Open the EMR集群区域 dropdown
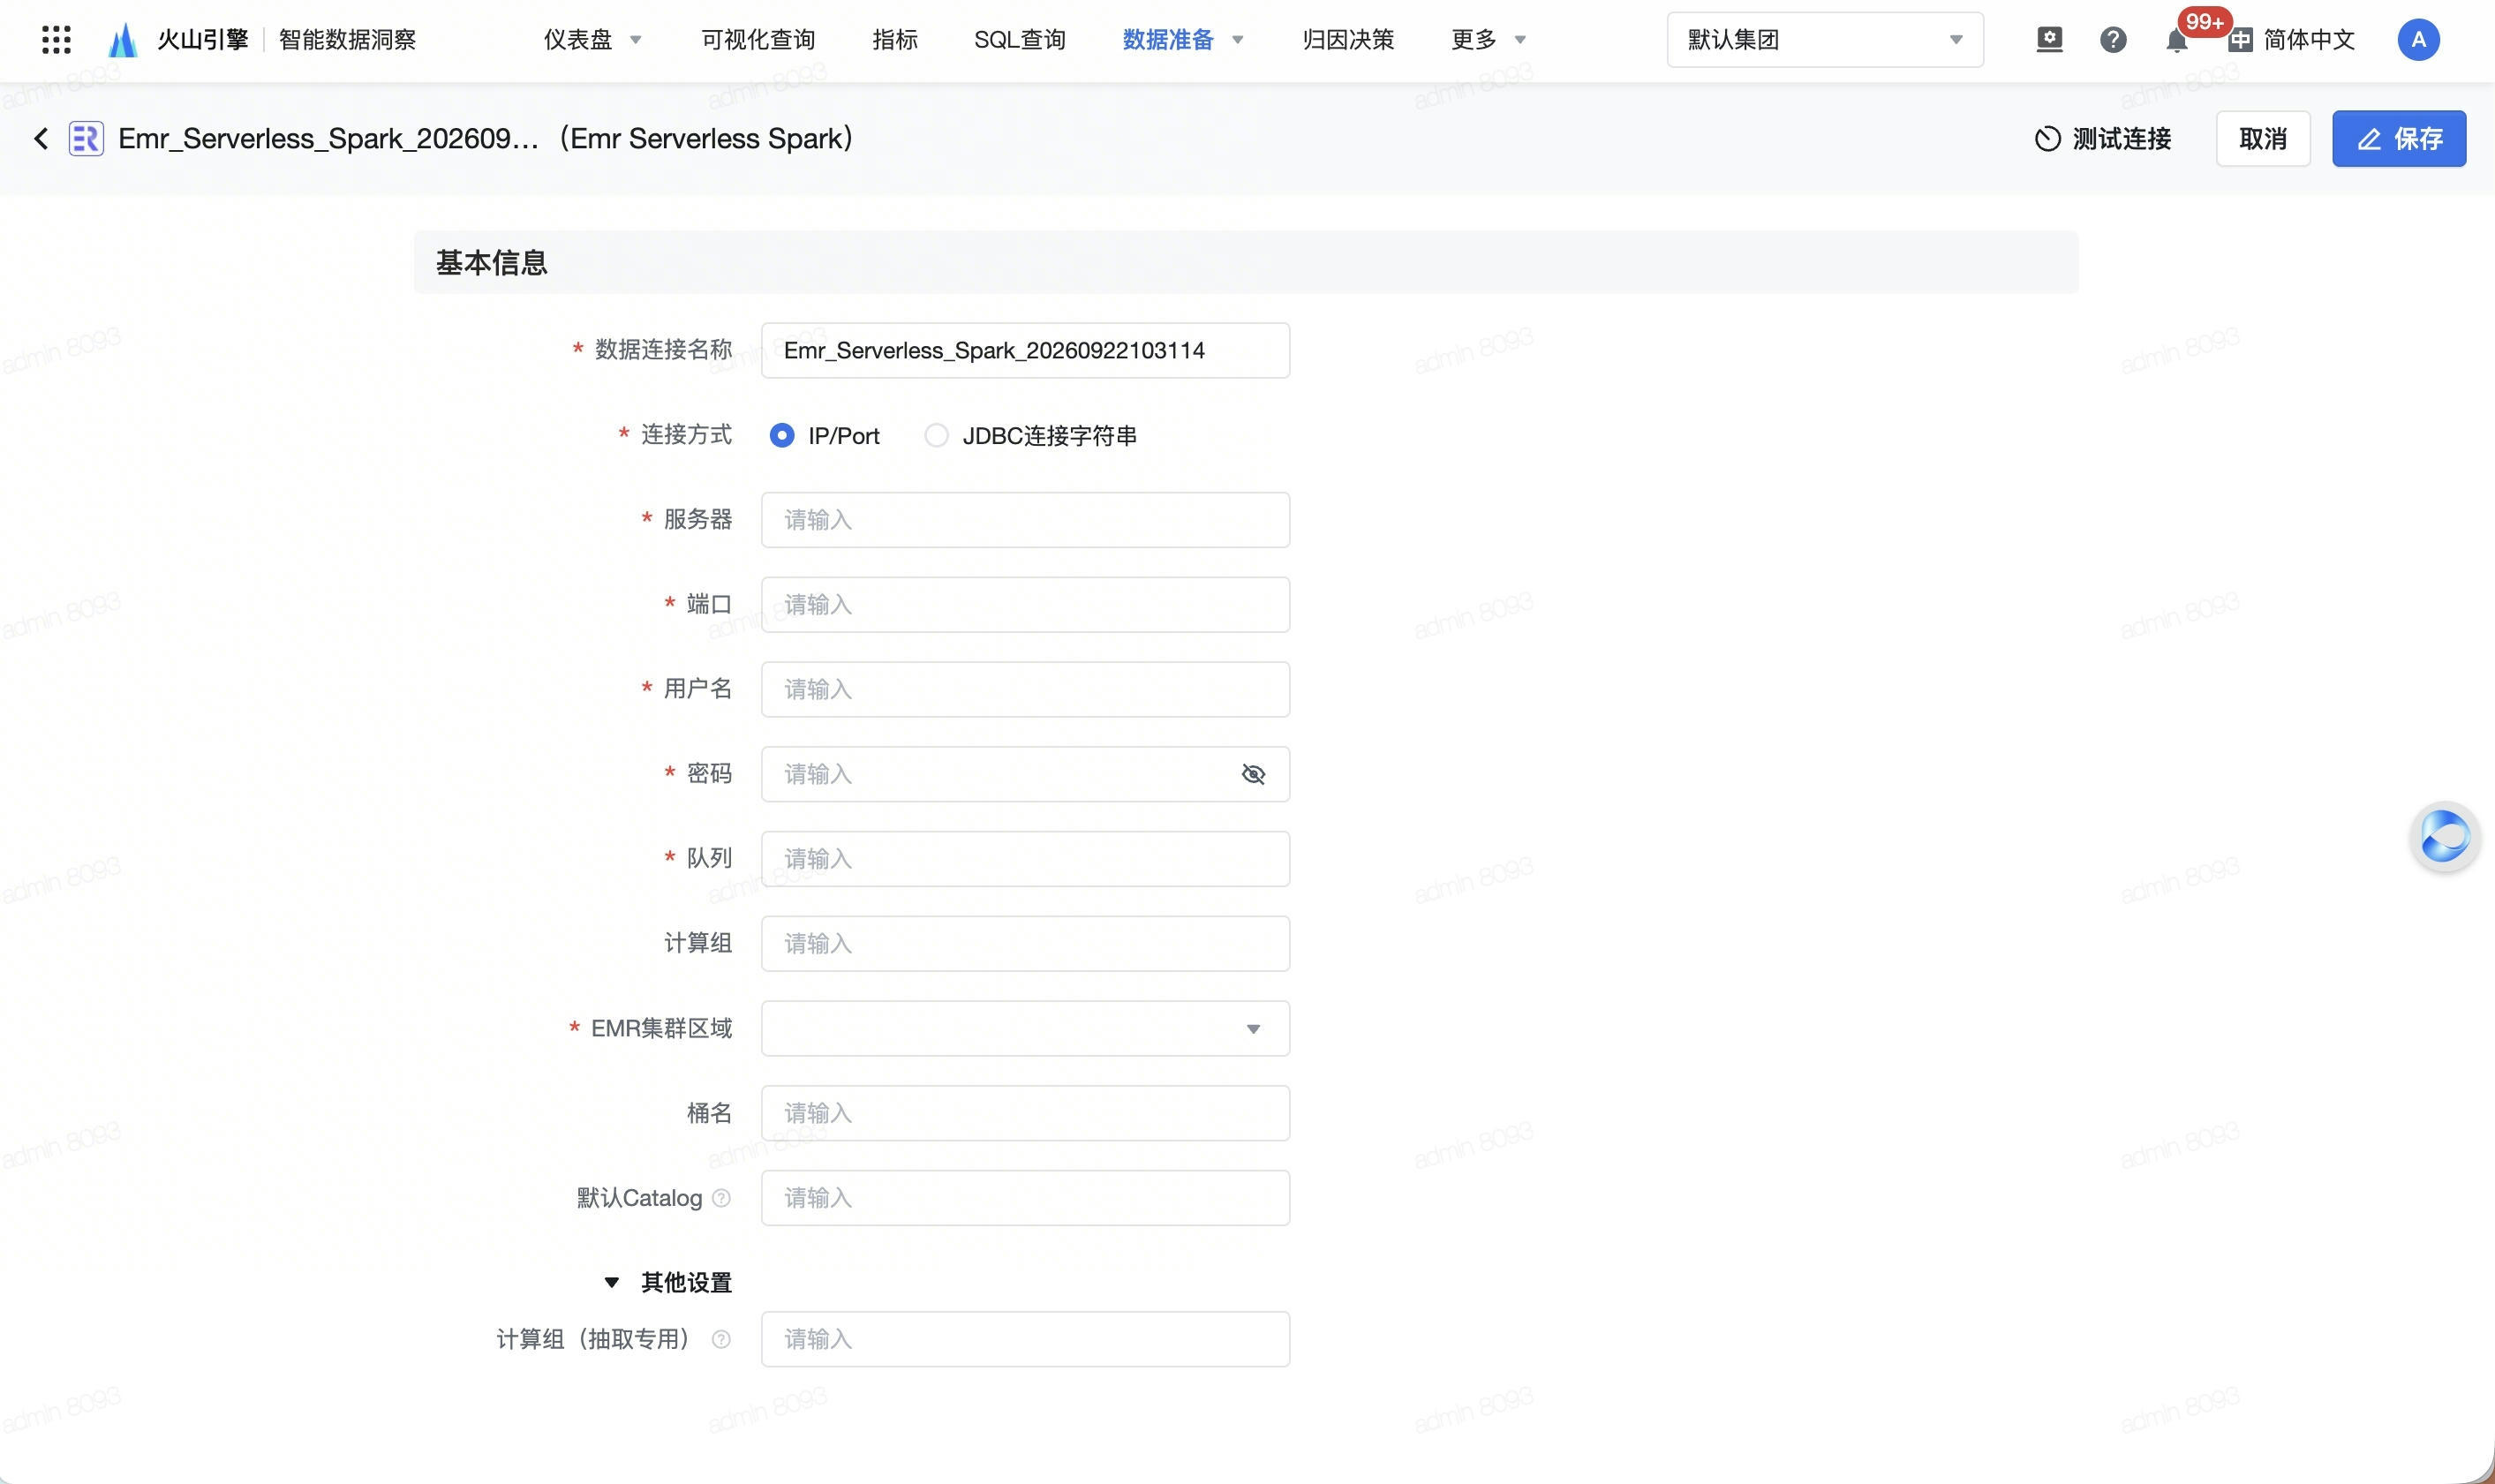The image size is (2495, 1484). 1025,1028
